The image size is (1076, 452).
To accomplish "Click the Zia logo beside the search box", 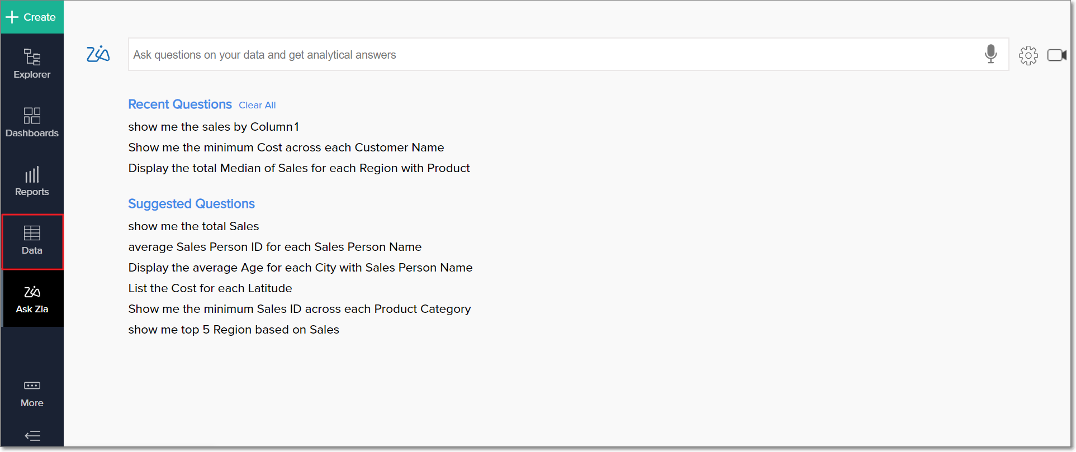I will (x=98, y=54).
